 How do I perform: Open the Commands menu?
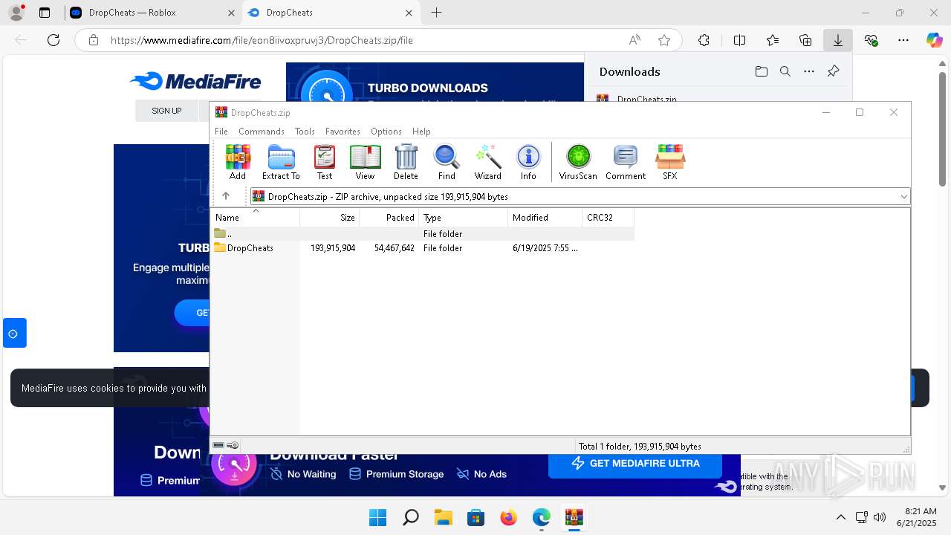(262, 132)
